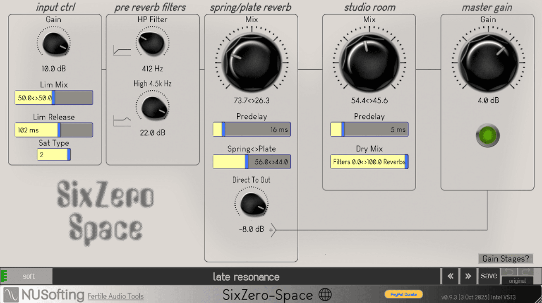
Task: Open the Fertile Audio Tools link
Action: pos(115,296)
